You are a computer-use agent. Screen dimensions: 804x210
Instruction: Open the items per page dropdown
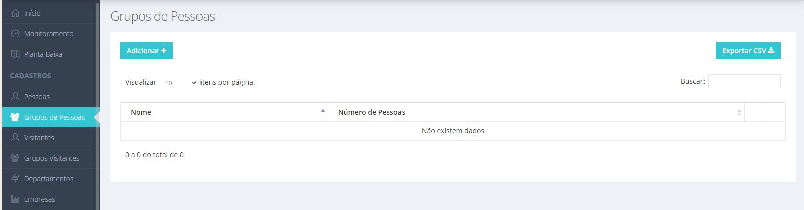(x=180, y=83)
